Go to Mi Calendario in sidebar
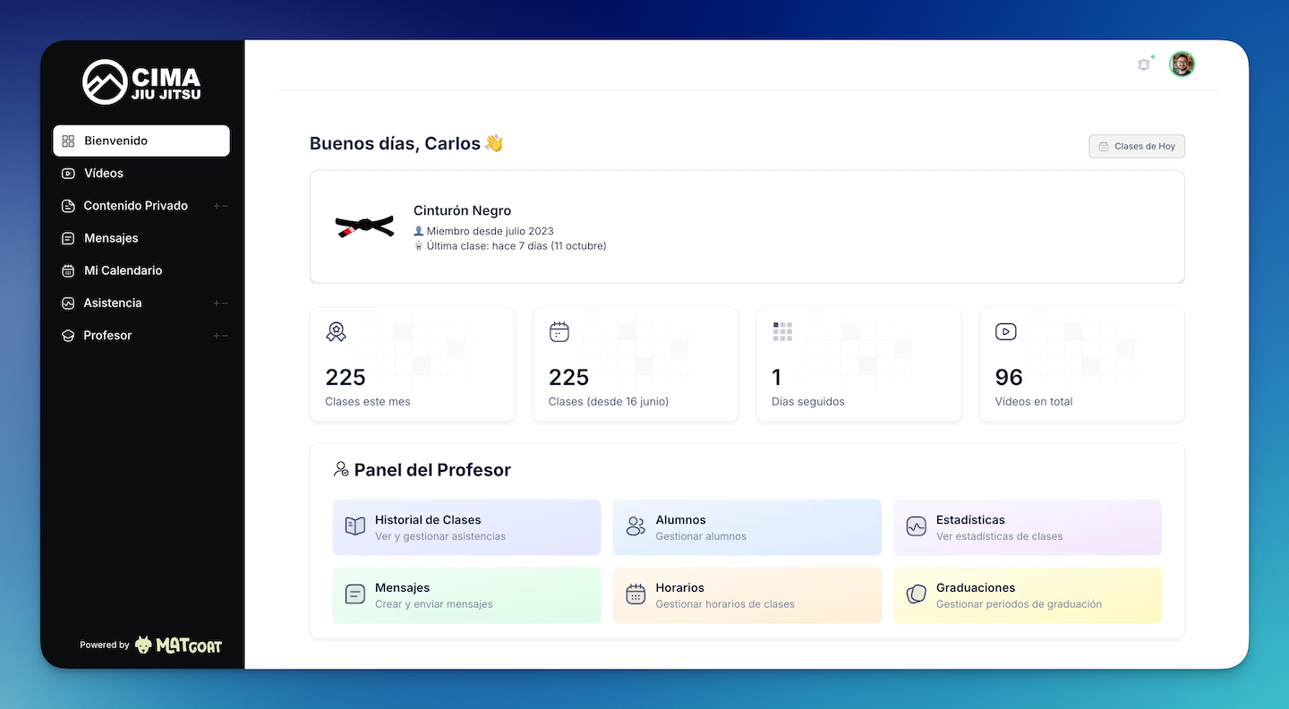1289x709 pixels. [x=123, y=270]
